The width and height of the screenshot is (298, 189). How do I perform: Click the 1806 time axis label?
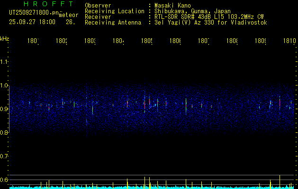[175, 41]
